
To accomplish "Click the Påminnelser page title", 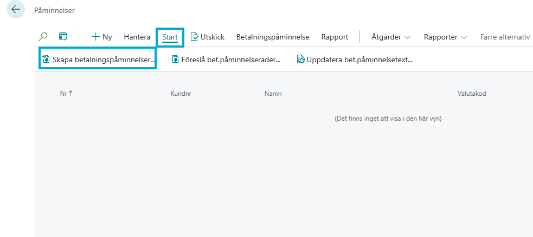I will coord(54,10).
